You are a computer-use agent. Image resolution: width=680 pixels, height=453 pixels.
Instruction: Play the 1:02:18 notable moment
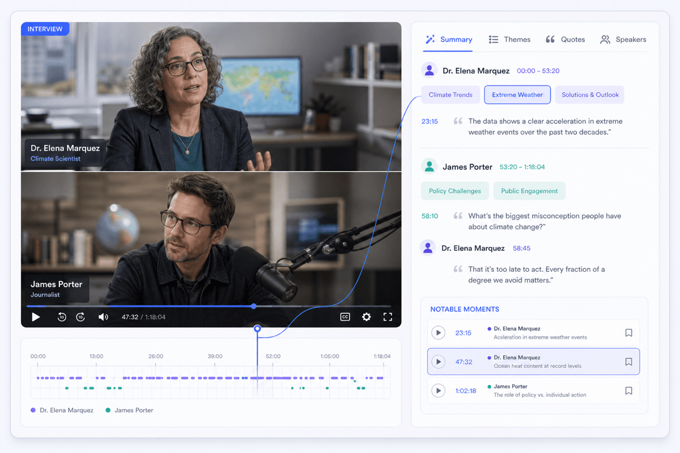438,391
